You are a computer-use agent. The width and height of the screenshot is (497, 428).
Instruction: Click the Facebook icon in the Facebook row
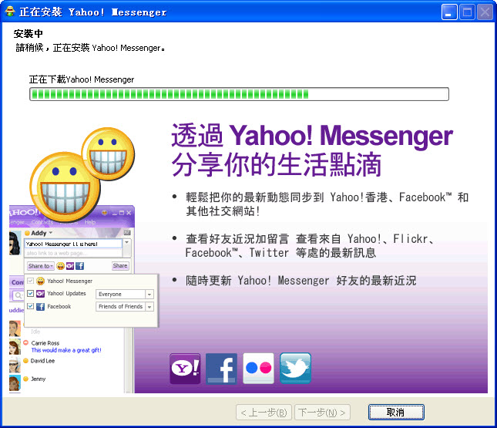(x=40, y=306)
